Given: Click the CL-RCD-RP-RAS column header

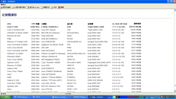Looking at the screenshot, I should (120, 24).
